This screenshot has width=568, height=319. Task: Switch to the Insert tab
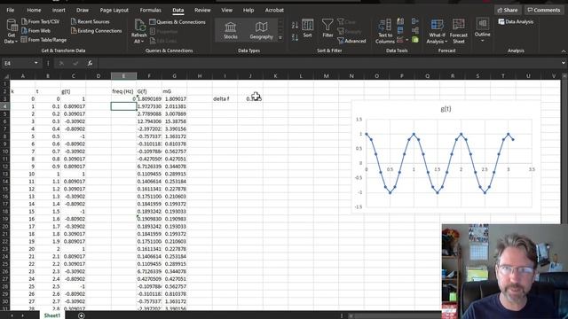[59, 10]
